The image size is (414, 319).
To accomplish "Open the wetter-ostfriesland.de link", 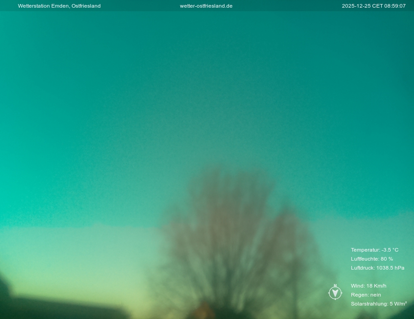I will (206, 6).
